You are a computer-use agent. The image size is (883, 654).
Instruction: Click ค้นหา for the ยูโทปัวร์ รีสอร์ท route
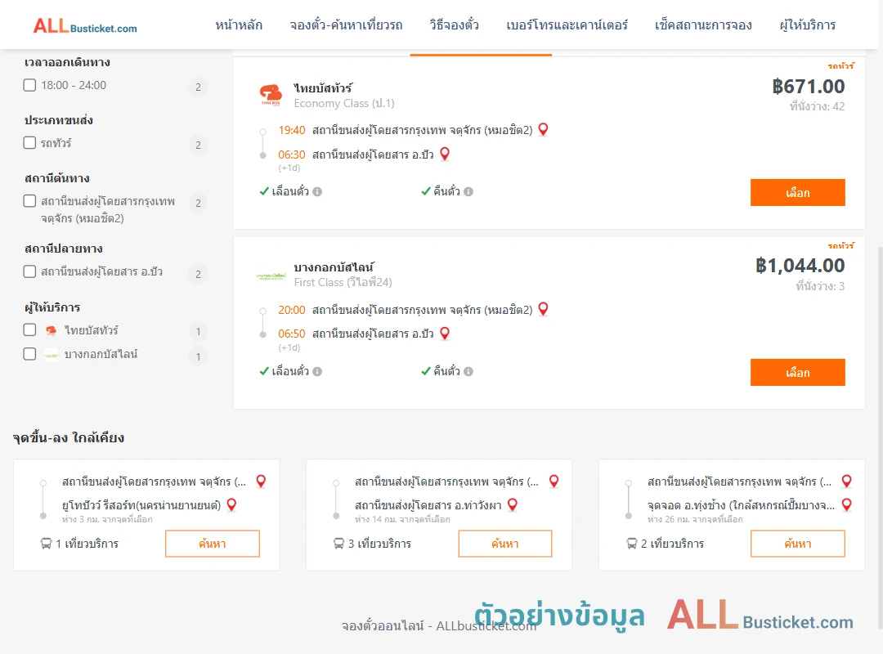click(x=213, y=544)
